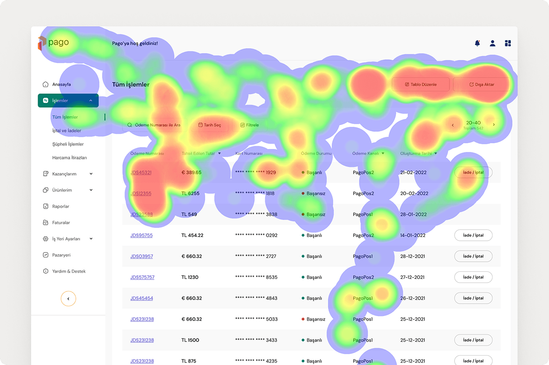549x365 pixels.
Task: Open the apps grid icon
Action: [508, 43]
